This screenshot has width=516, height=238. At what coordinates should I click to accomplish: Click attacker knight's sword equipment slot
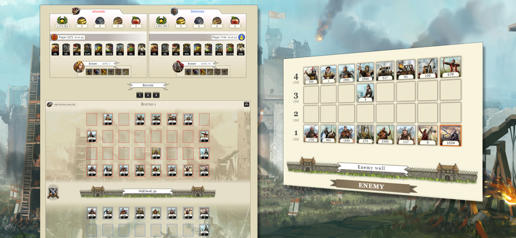pos(125,72)
